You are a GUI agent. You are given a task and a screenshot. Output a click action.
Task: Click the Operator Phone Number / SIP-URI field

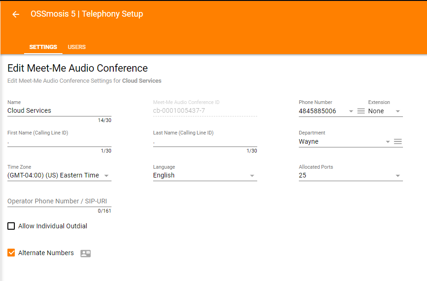tap(59, 202)
